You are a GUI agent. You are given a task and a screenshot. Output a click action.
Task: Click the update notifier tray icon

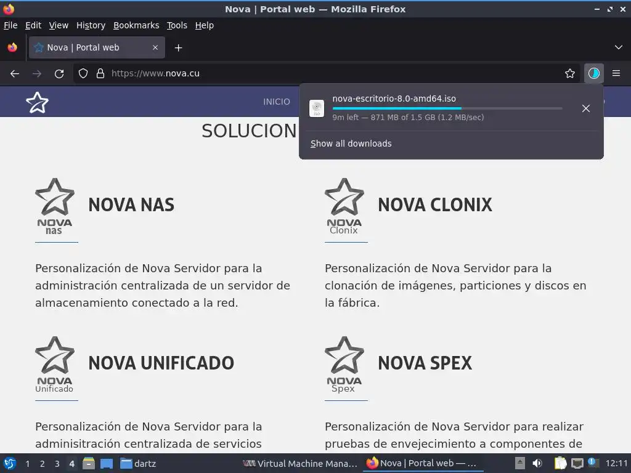point(593,463)
